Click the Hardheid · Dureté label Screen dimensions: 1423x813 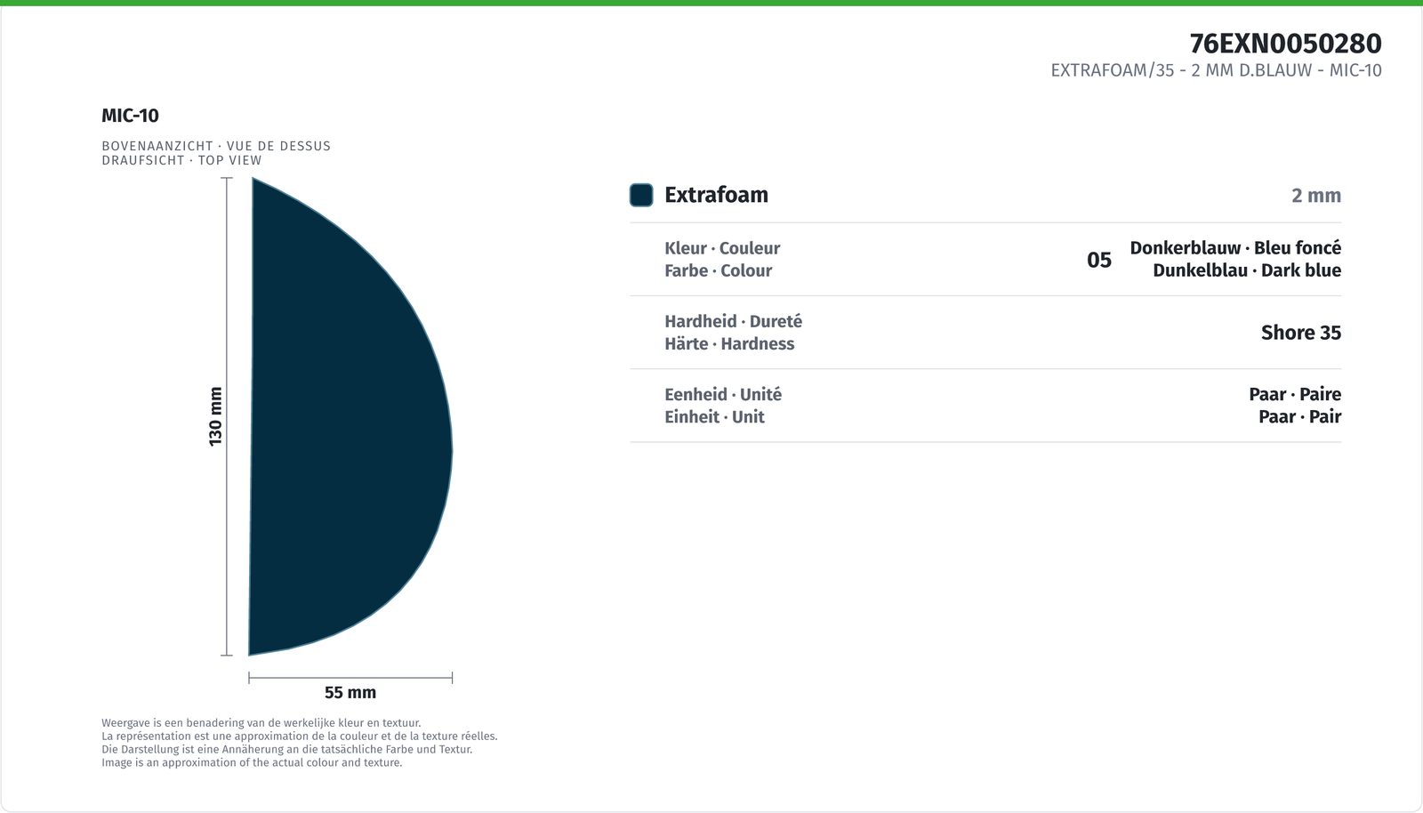click(733, 321)
